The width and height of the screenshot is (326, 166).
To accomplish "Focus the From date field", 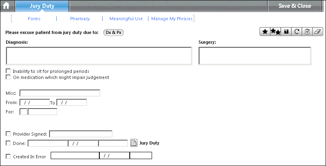I will pyautogui.click(x=35, y=102).
